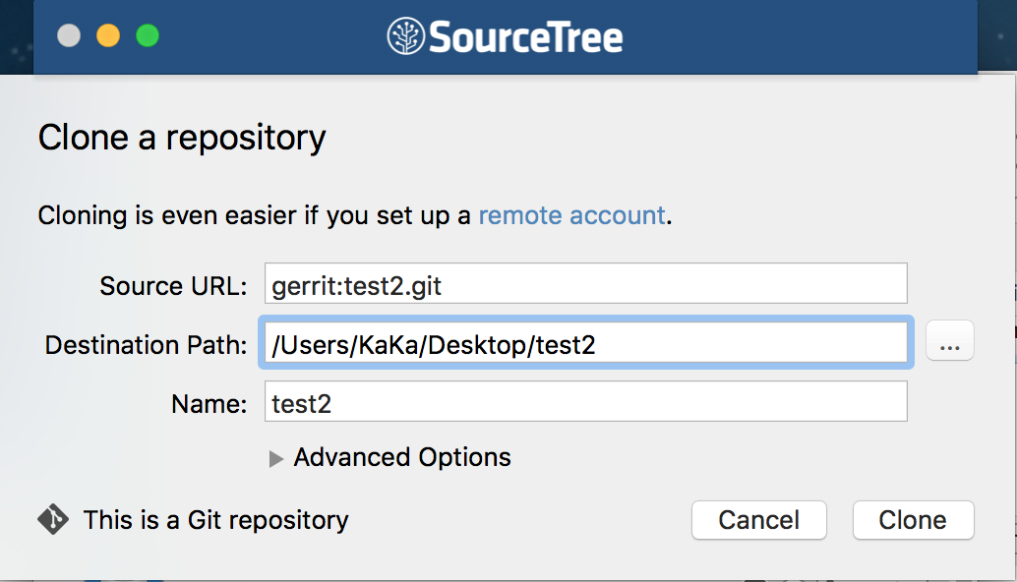The height and width of the screenshot is (582, 1017).
Task: Click the Clone button
Action: pos(913,520)
